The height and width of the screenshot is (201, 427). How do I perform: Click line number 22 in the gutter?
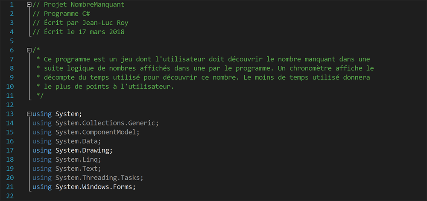[x=9, y=196]
